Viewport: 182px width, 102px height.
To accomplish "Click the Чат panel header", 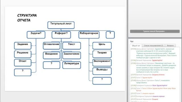I will pyautogui.click(x=132, y=41).
